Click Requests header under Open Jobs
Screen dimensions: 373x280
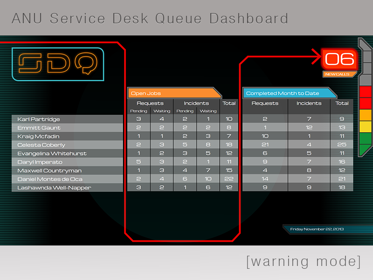(x=150, y=103)
